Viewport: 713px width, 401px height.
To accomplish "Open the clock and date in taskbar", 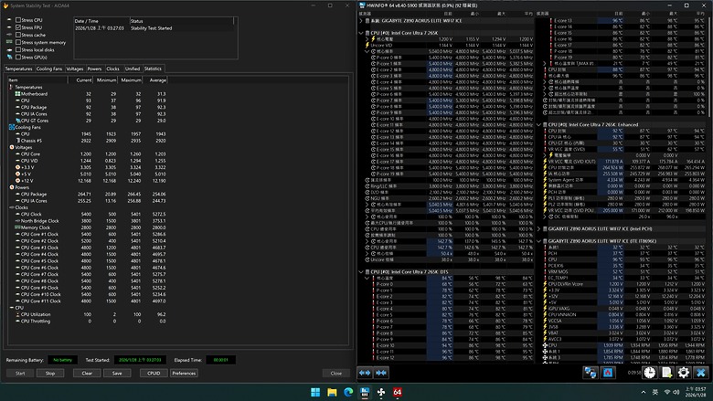I will tap(696, 392).
